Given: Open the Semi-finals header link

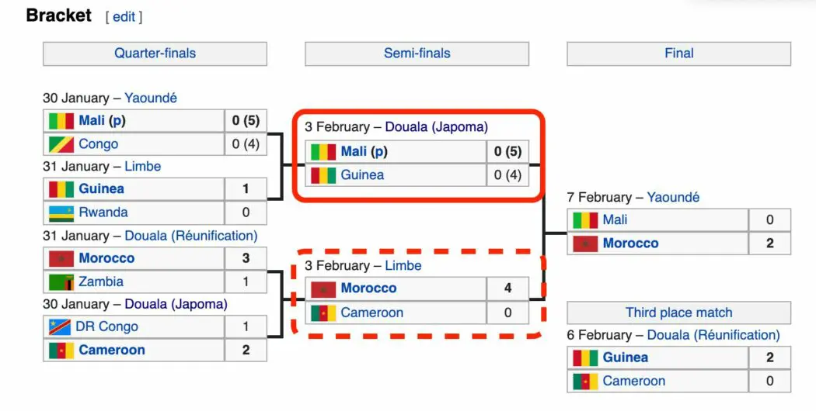Looking at the screenshot, I should (x=417, y=53).
